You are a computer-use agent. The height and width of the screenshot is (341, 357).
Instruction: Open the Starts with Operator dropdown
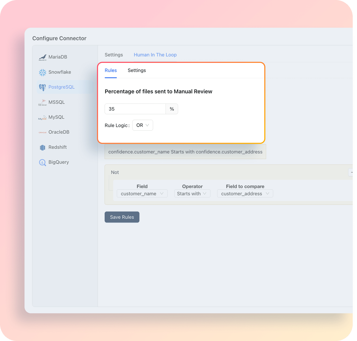(x=192, y=194)
